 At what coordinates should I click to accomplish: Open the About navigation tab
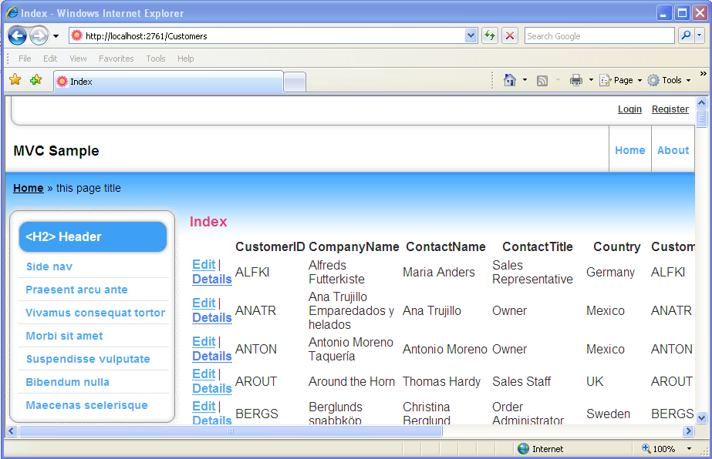coord(673,150)
